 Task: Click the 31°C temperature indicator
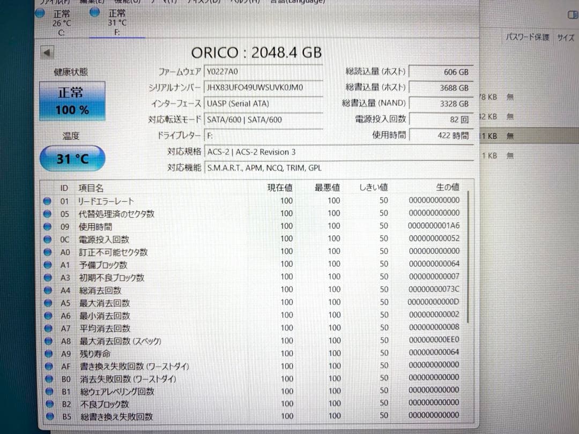(72, 159)
